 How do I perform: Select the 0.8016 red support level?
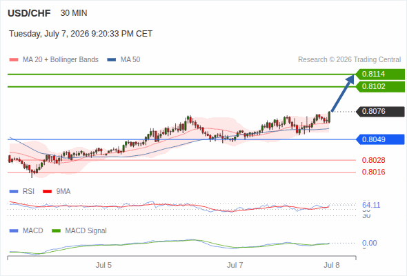(373, 172)
